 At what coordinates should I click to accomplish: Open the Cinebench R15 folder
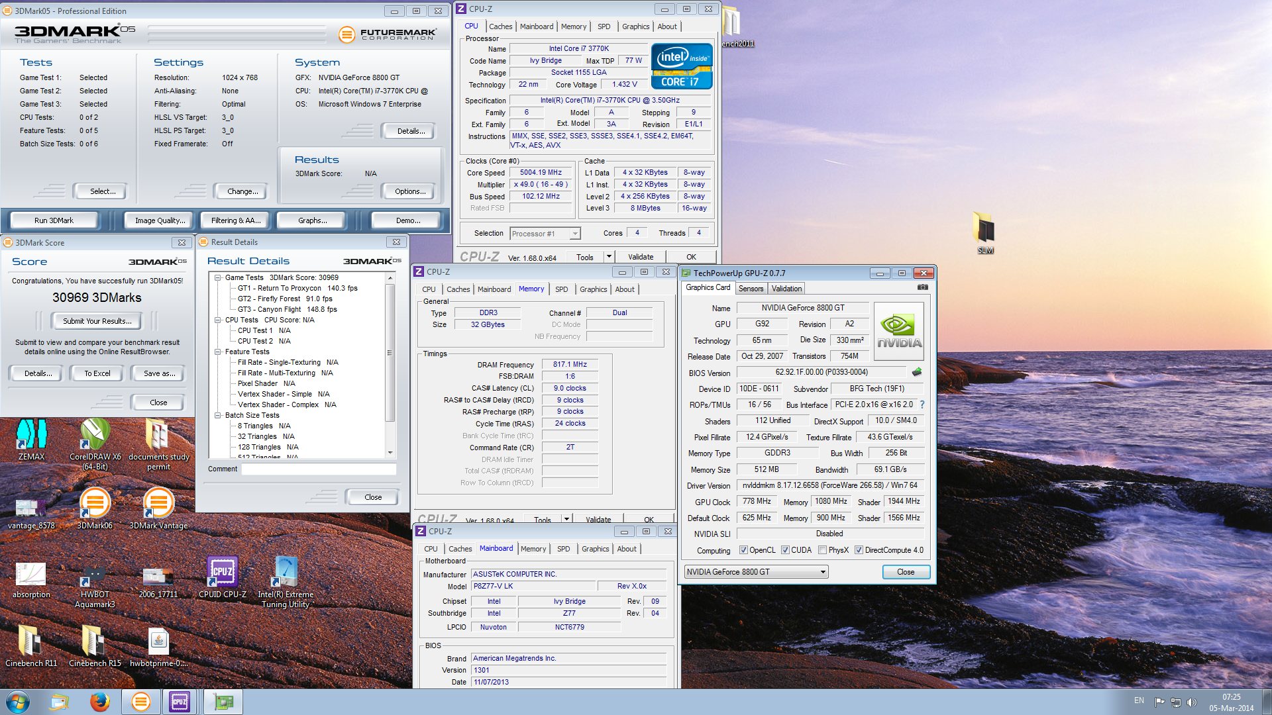coord(95,646)
